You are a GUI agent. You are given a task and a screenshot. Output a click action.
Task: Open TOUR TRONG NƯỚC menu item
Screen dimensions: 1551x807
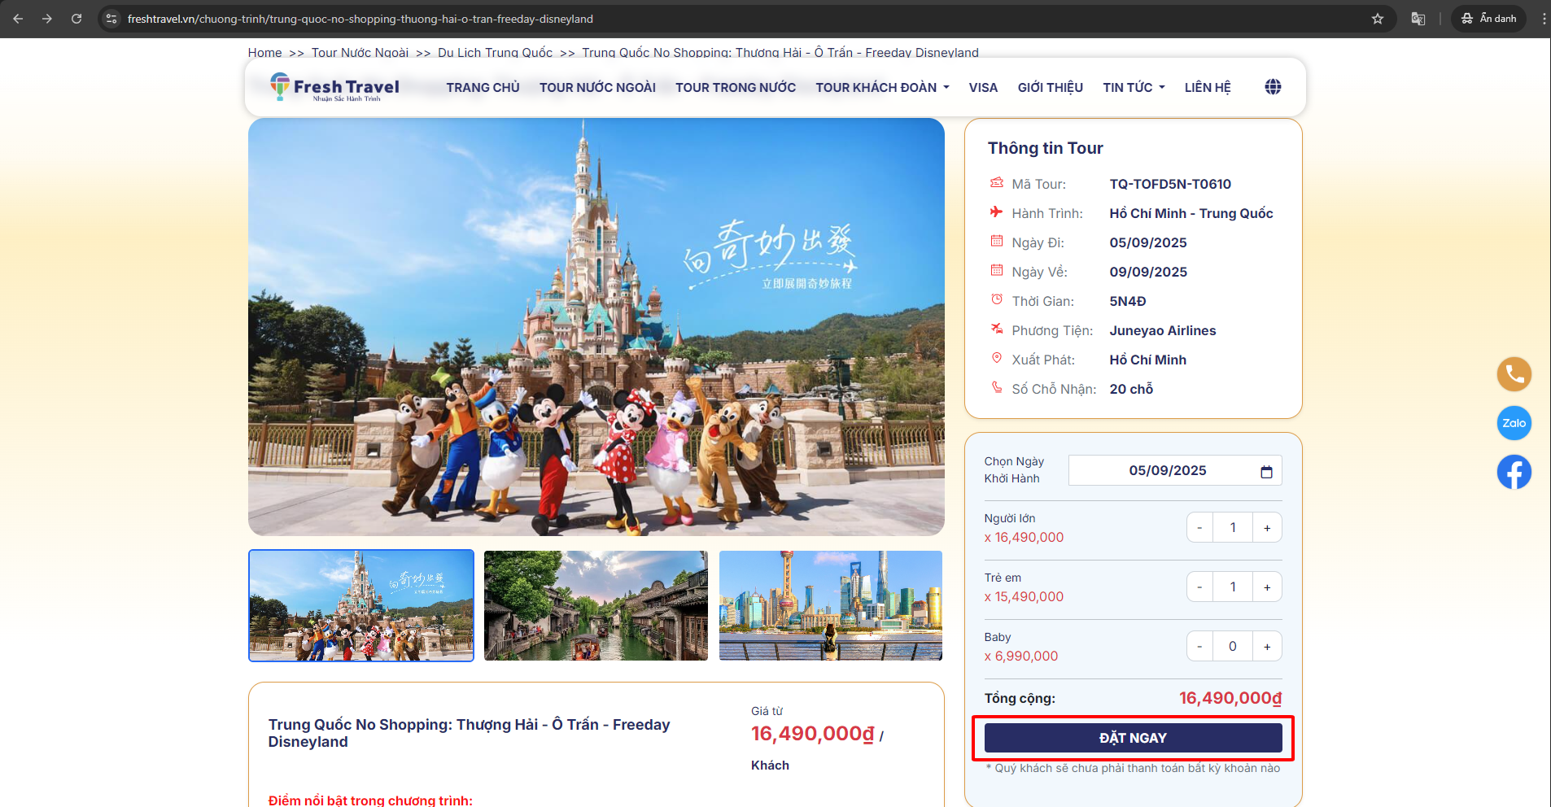click(736, 87)
